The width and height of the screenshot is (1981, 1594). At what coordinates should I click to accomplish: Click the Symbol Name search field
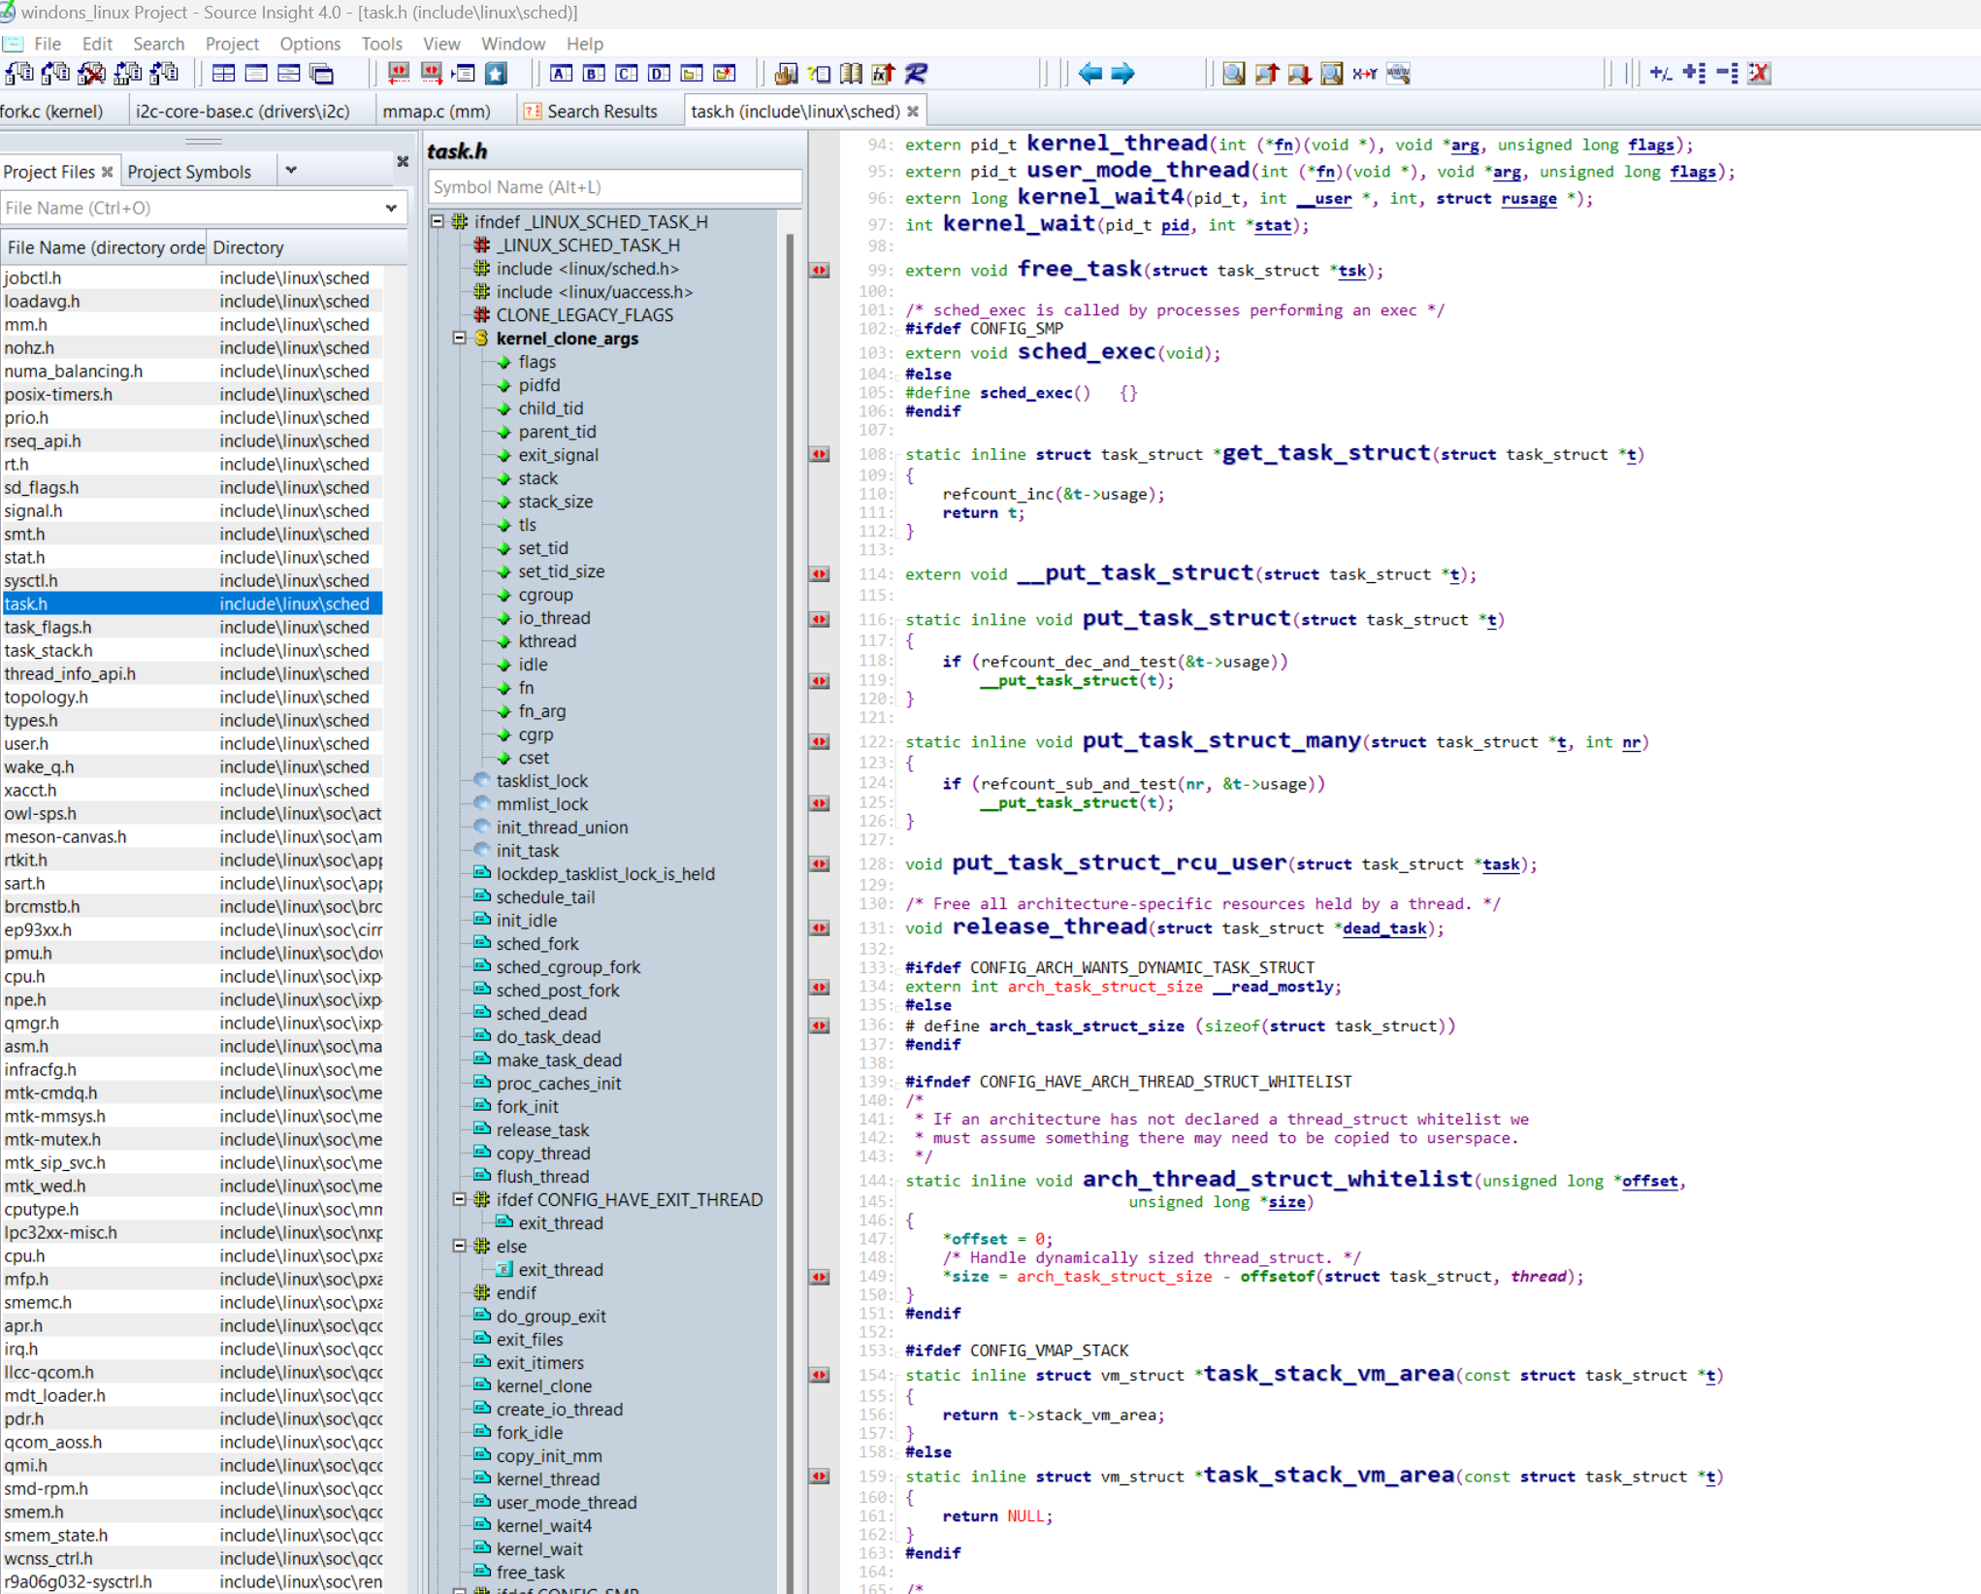coord(614,187)
